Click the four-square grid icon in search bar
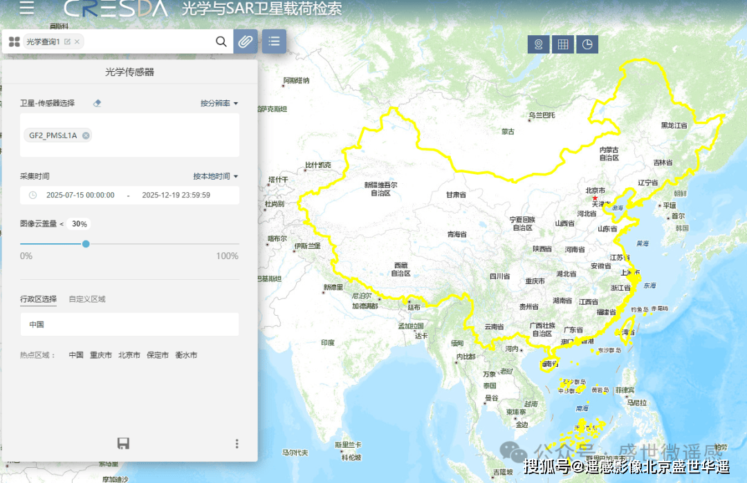The image size is (747, 483). coord(14,42)
